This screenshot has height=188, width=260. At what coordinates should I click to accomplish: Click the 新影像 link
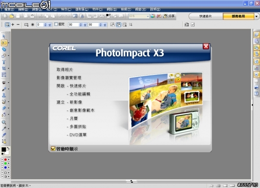click(76, 102)
